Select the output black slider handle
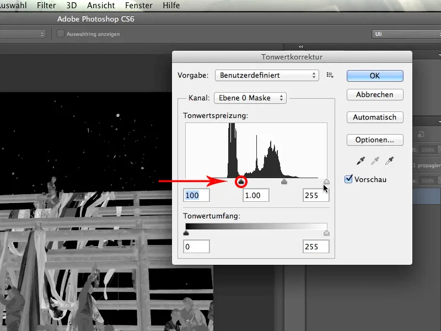441x331 pixels. tap(186, 233)
